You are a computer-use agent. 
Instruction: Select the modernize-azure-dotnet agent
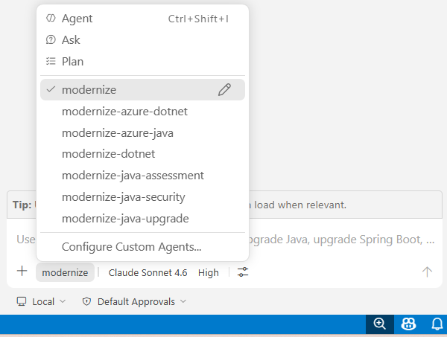pyautogui.click(x=142, y=112)
